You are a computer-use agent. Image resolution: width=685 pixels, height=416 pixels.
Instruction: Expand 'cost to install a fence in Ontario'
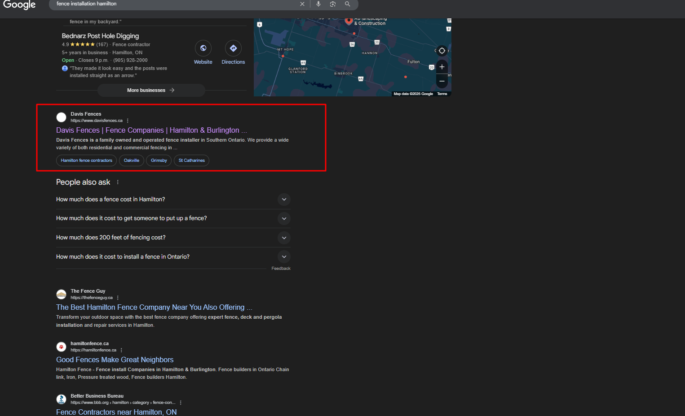pyautogui.click(x=173, y=257)
